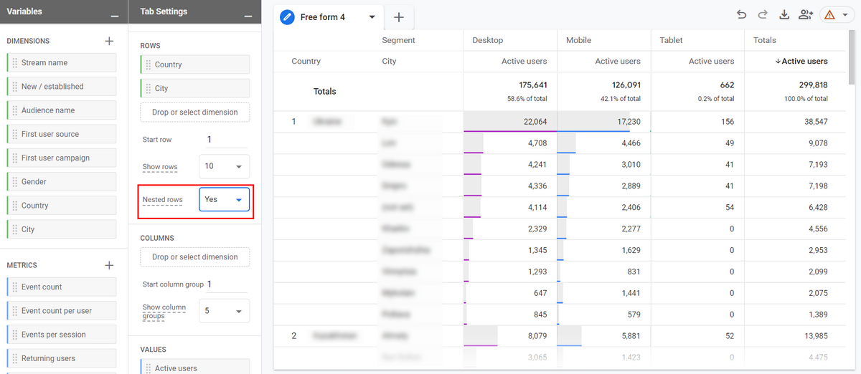Click the Start row input field
The width and height of the screenshot is (861, 374).
226,140
